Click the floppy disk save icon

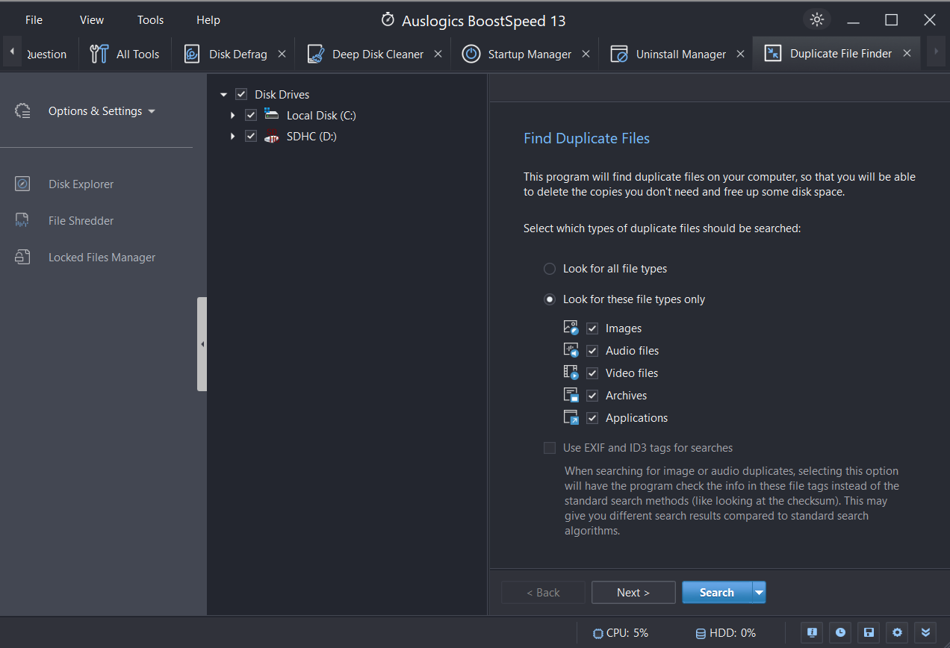pyautogui.click(x=869, y=632)
